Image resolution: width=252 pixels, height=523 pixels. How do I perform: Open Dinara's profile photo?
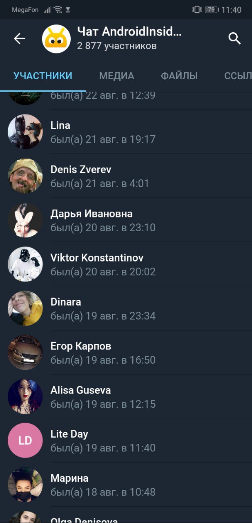click(x=25, y=308)
